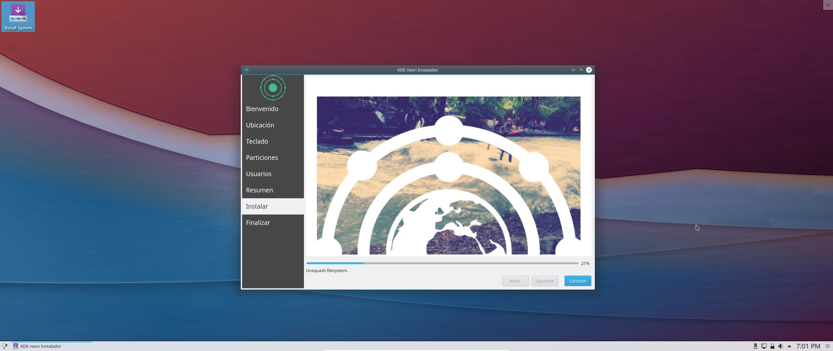
Task: Select the Particiones step in the installer
Action: pos(262,158)
